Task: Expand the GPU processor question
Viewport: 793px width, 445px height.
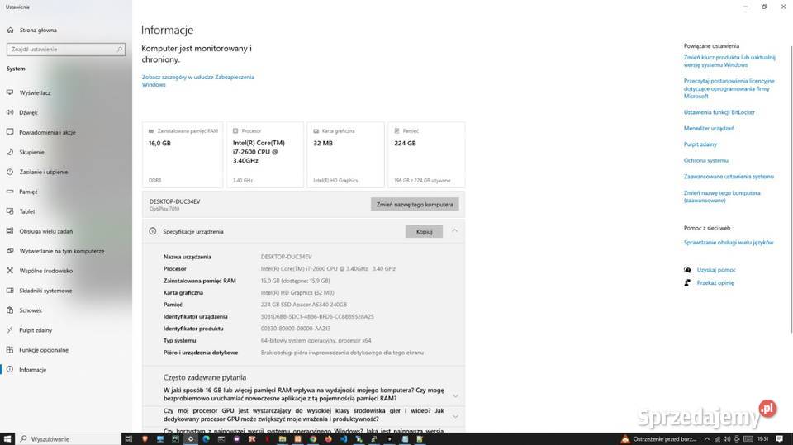Action: [456, 416]
